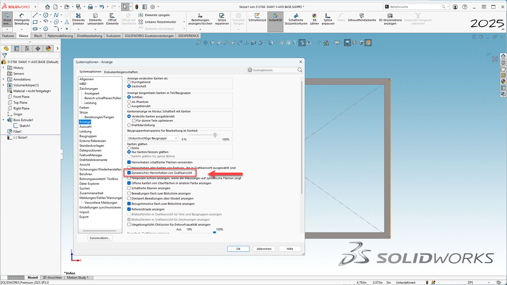507x285 pixels.
Task: Switch to the 3D-Ansichten tab
Action: coord(52,278)
